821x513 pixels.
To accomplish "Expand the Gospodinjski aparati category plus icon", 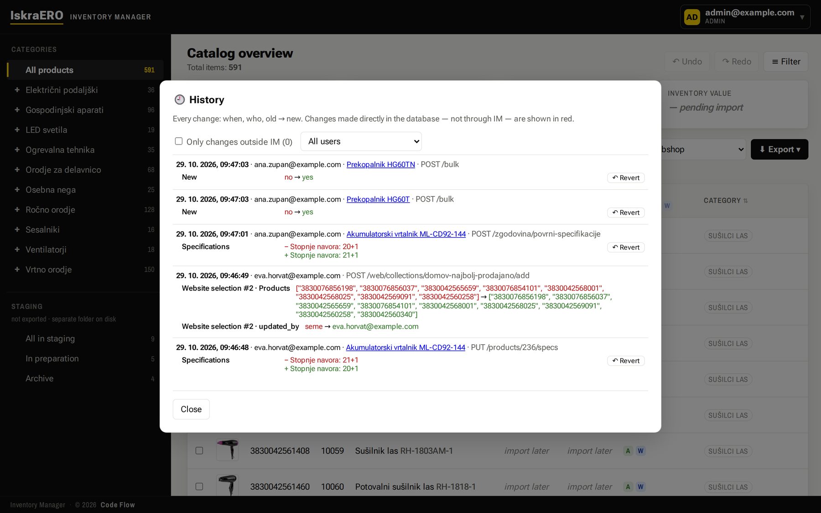I will 17,110.
